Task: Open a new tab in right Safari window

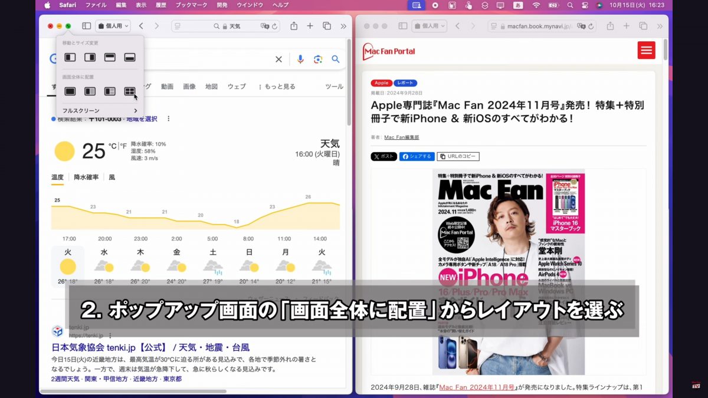Action: pos(627,26)
